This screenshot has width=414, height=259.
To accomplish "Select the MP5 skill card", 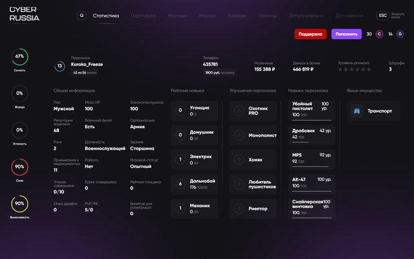I will tap(312, 160).
